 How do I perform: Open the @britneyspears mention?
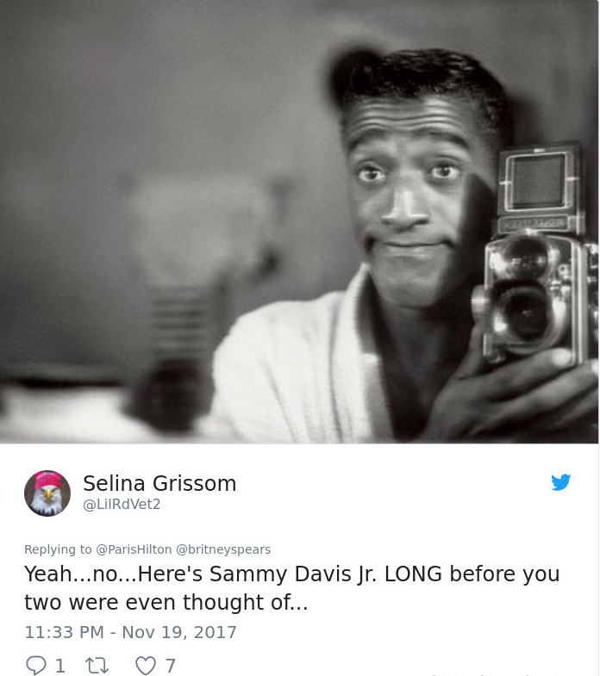[x=223, y=549]
